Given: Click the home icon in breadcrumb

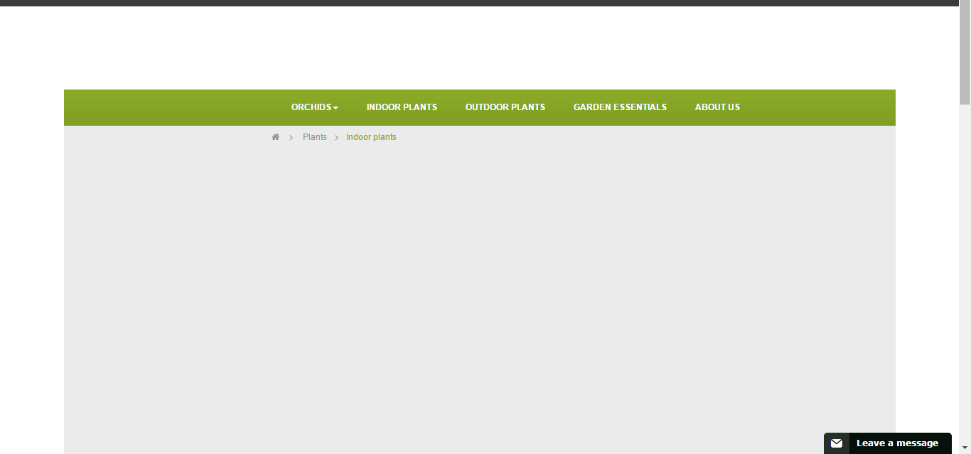Looking at the screenshot, I should [x=276, y=137].
